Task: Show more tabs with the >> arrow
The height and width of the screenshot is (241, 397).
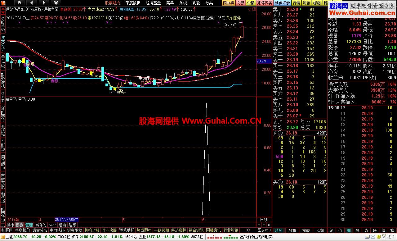Action: tap(248, 230)
